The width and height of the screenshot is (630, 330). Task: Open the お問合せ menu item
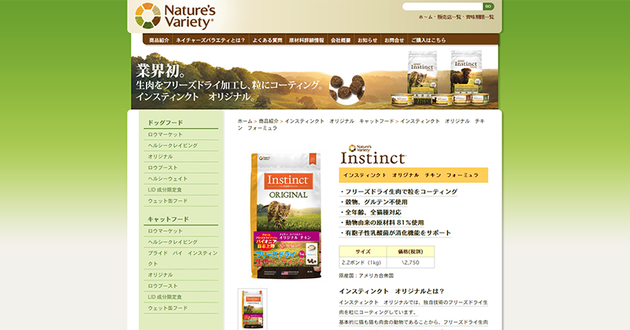click(x=395, y=40)
